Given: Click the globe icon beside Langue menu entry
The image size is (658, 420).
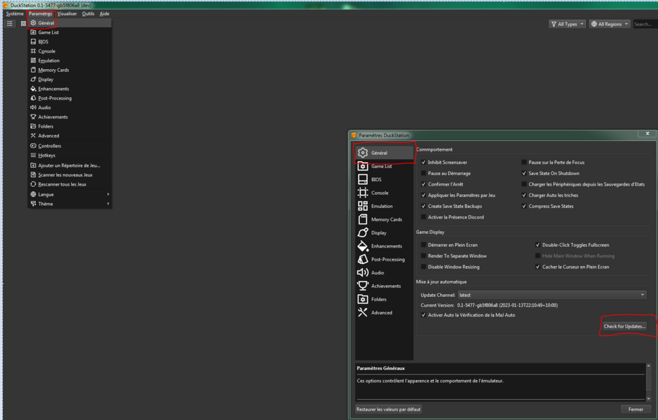Looking at the screenshot, I should click(33, 194).
